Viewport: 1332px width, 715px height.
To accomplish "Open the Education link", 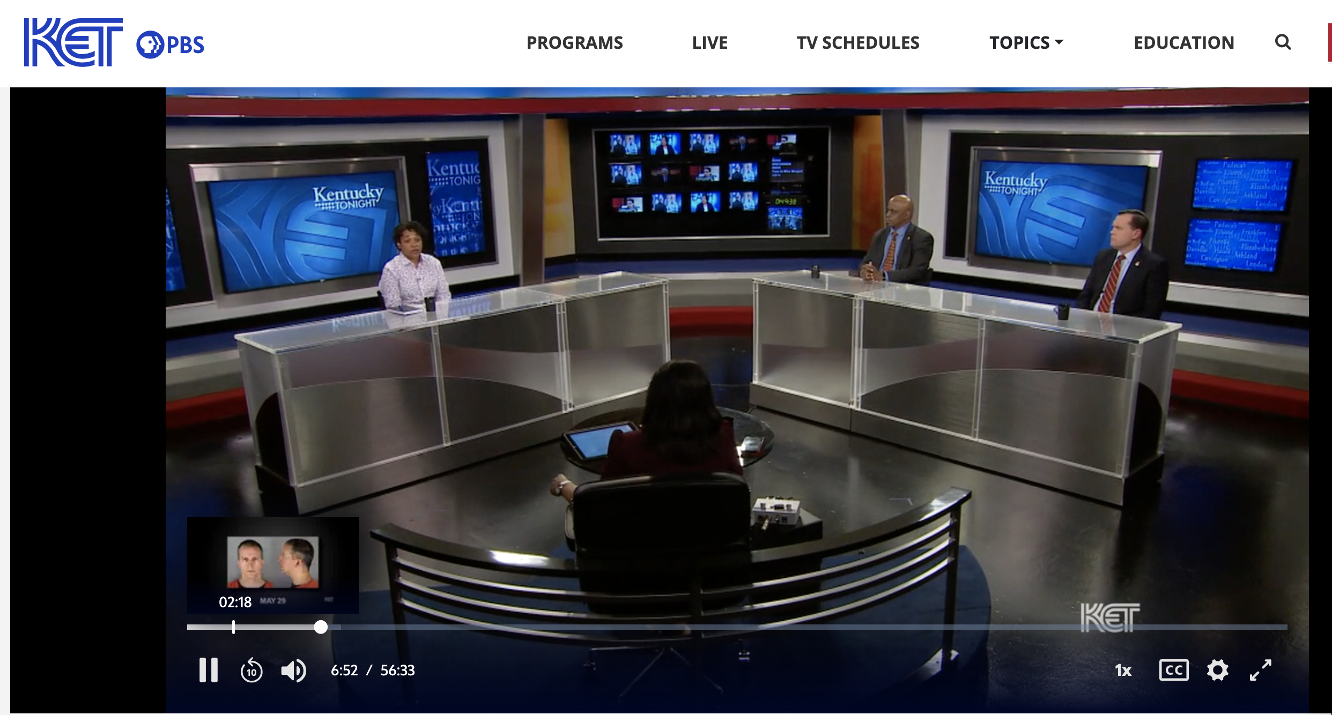I will pyautogui.click(x=1183, y=42).
